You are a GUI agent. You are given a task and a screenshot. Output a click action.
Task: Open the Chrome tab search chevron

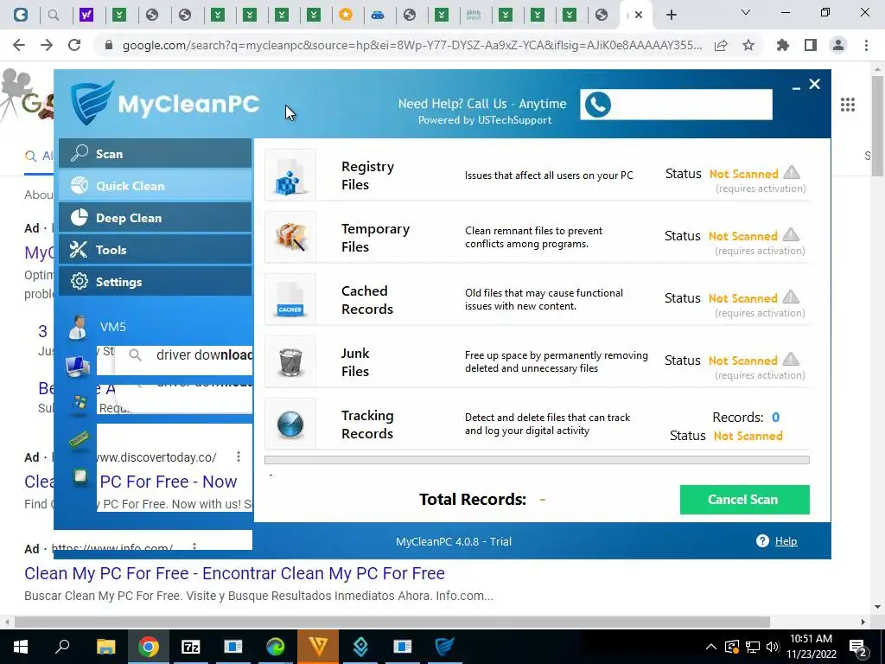click(746, 12)
